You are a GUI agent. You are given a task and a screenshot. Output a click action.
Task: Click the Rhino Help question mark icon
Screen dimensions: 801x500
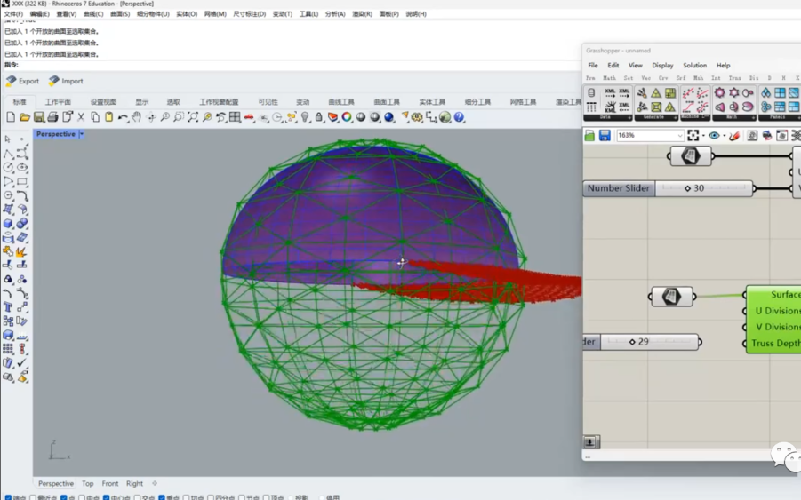click(459, 117)
